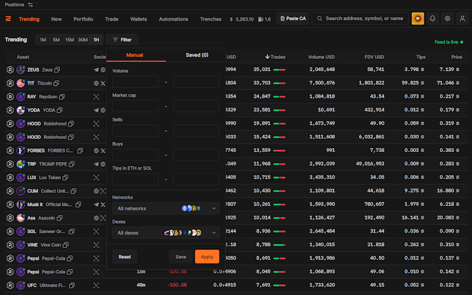
Task: Open the All dexes dropdown
Action: pos(166,233)
